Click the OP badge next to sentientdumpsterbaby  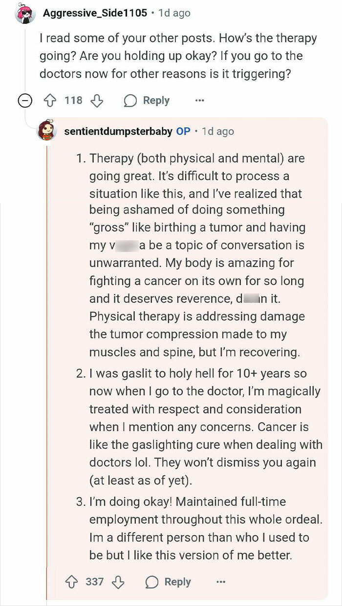[x=183, y=131]
